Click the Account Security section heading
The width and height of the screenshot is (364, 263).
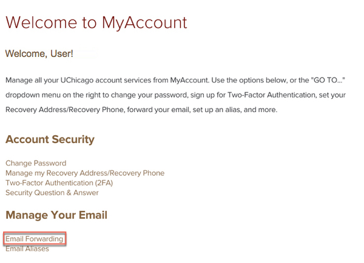tap(50, 139)
